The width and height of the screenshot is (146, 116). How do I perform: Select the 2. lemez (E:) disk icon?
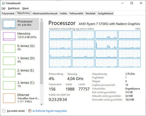pyautogui.click(x=9, y=73)
